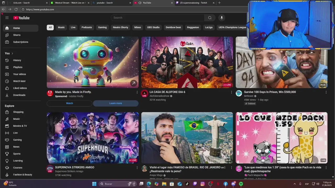This screenshot has height=188, width=335.
Task: Open the Rio de Janeiro video thumbnail
Action: tap(187, 138)
